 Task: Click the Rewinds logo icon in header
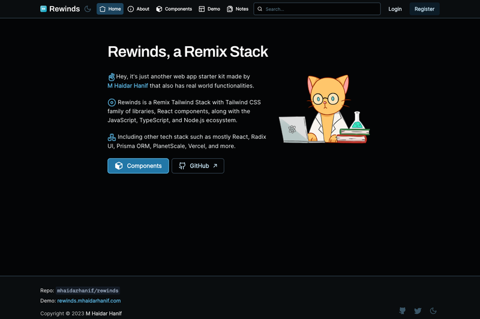click(x=43, y=9)
